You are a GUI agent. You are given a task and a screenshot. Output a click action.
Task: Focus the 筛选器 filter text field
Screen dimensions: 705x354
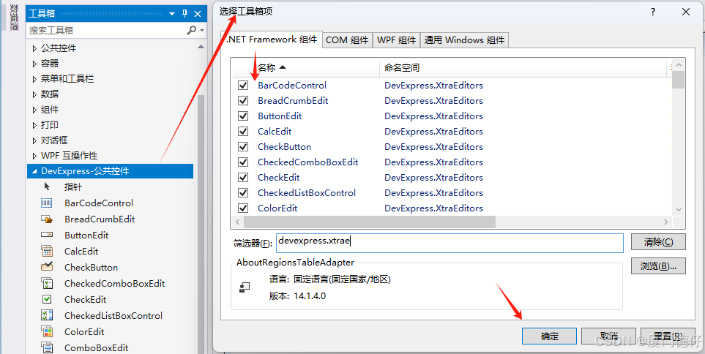click(450, 243)
